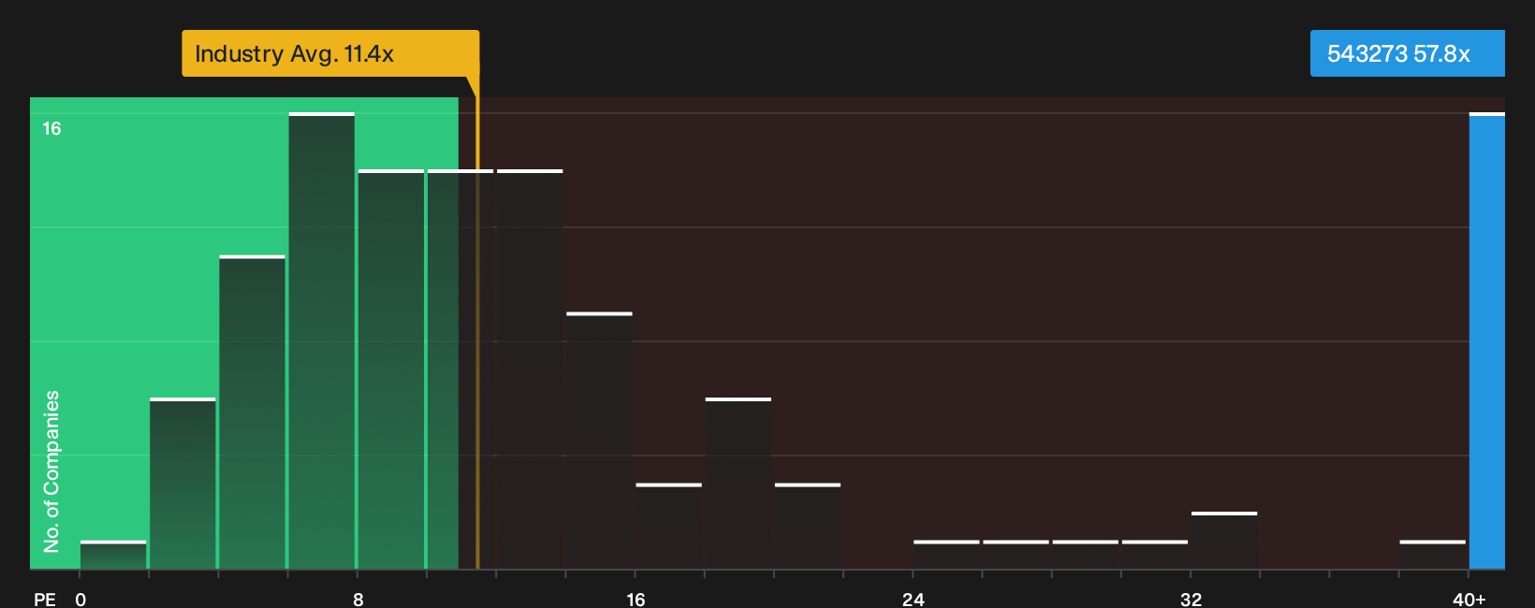This screenshot has width=1535, height=608.
Task: Click the x-axis label 8
Action: pos(358,599)
